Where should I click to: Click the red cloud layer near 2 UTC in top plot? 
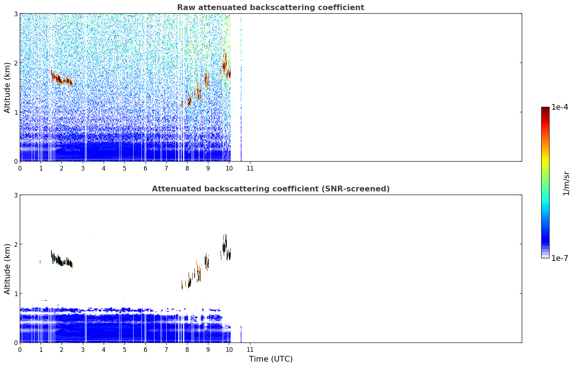coord(62,78)
